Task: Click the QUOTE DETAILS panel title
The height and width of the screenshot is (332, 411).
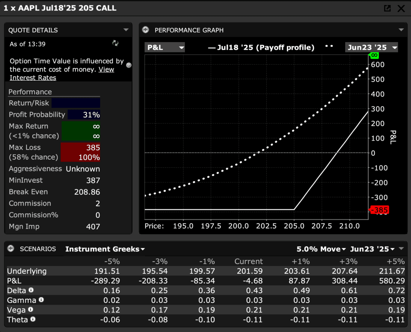Action: pyautogui.click(x=33, y=30)
